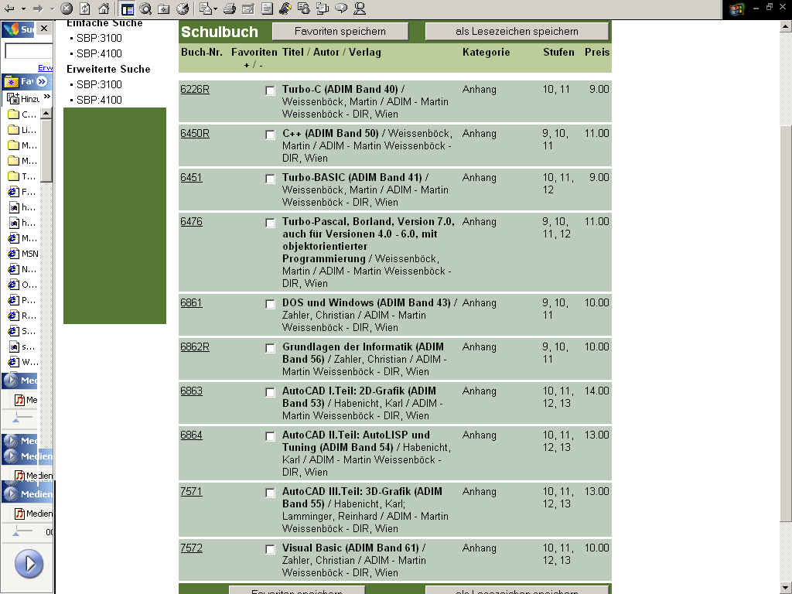Click the Edit page toolbar icon
The height and width of the screenshot is (594, 792).
click(x=248, y=9)
